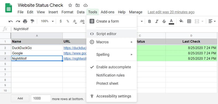Toggle strikethrough formatting

click(164, 21)
